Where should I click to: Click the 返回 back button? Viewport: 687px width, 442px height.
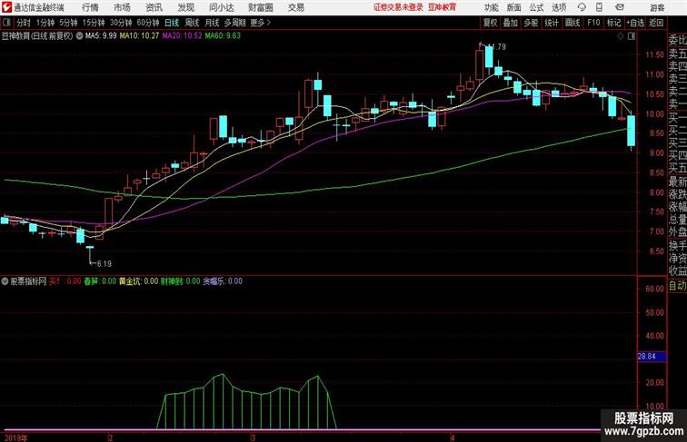click(656, 23)
